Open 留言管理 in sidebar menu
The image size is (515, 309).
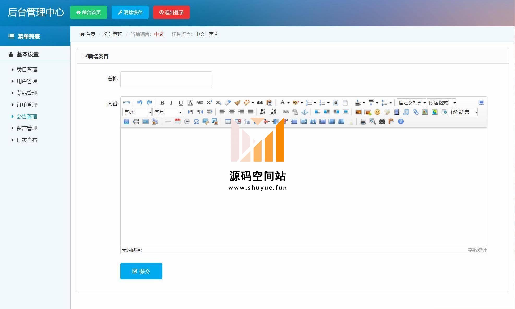coord(27,128)
